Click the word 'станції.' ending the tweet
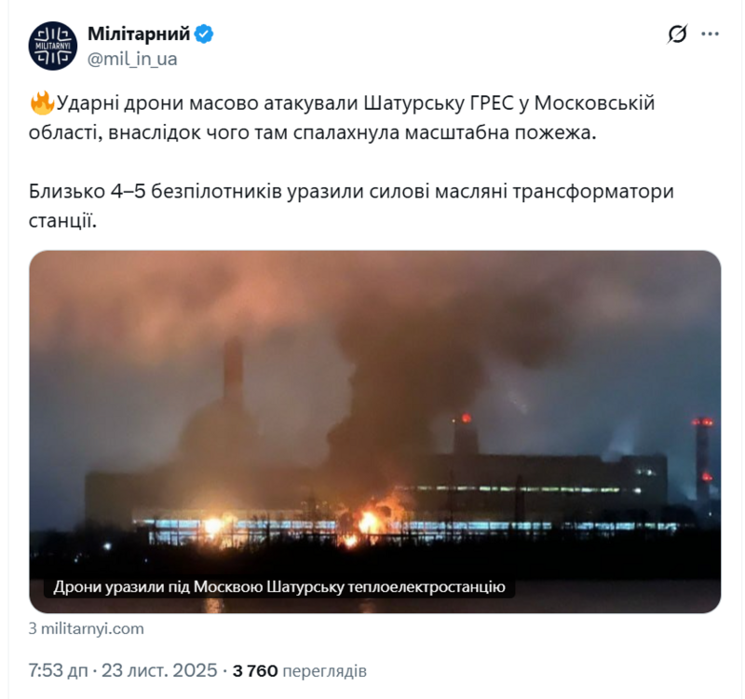 click(62, 220)
